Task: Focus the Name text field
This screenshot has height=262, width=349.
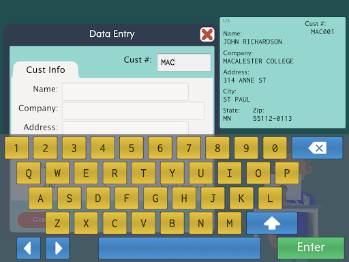Action: 125,91
